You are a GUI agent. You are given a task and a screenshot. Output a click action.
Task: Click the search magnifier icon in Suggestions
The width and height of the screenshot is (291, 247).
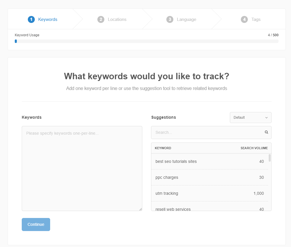pos(266,132)
